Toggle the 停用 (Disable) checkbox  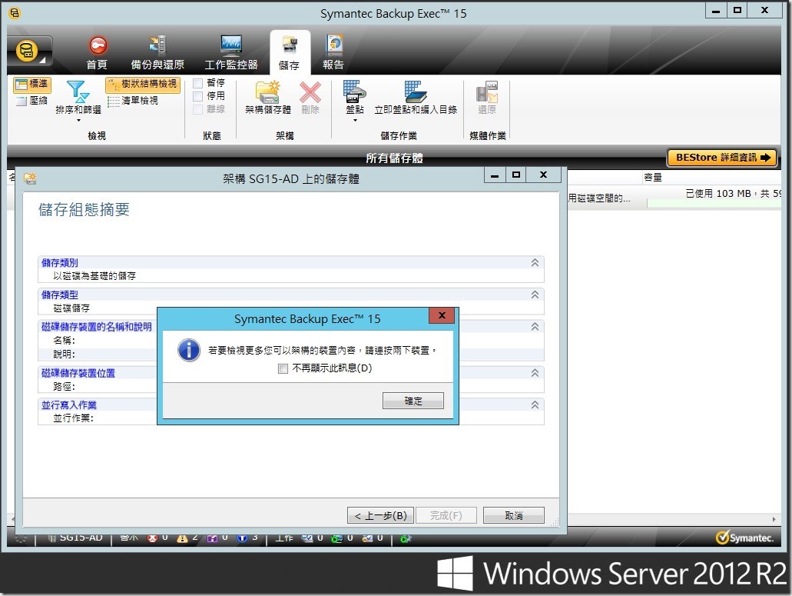pyautogui.click(x=198, y=96)
